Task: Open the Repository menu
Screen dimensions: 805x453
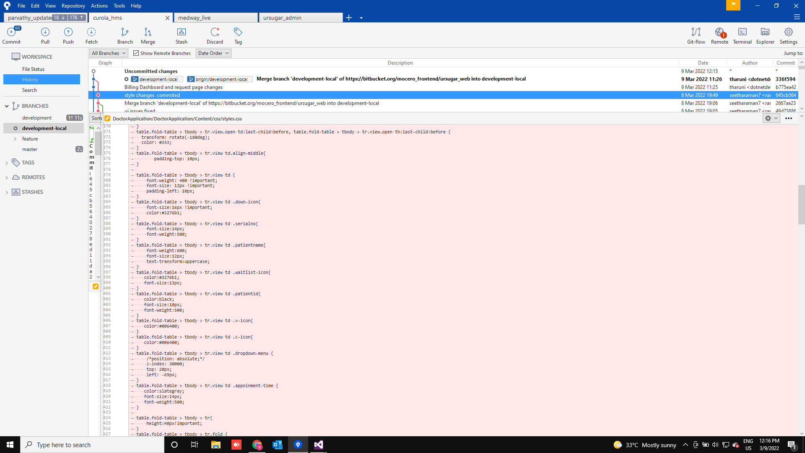Action: (73, 6)
